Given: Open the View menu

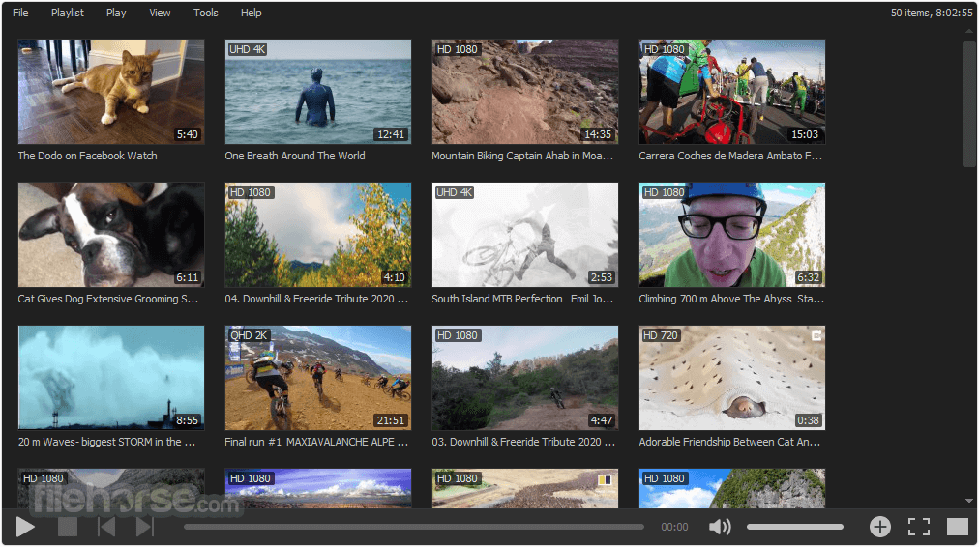Looking at the screenshot, I should pos(160,13).
